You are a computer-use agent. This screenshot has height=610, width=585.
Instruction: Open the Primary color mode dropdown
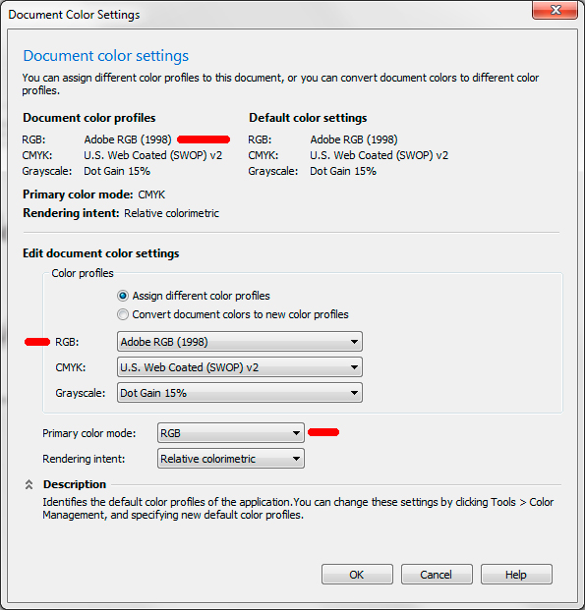pyautogui.click(x=231, y=433)
